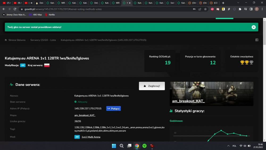This screenshot has height=150, width=266.
Task: Open Chrome three-dot menu
Action: coord(262,9)
